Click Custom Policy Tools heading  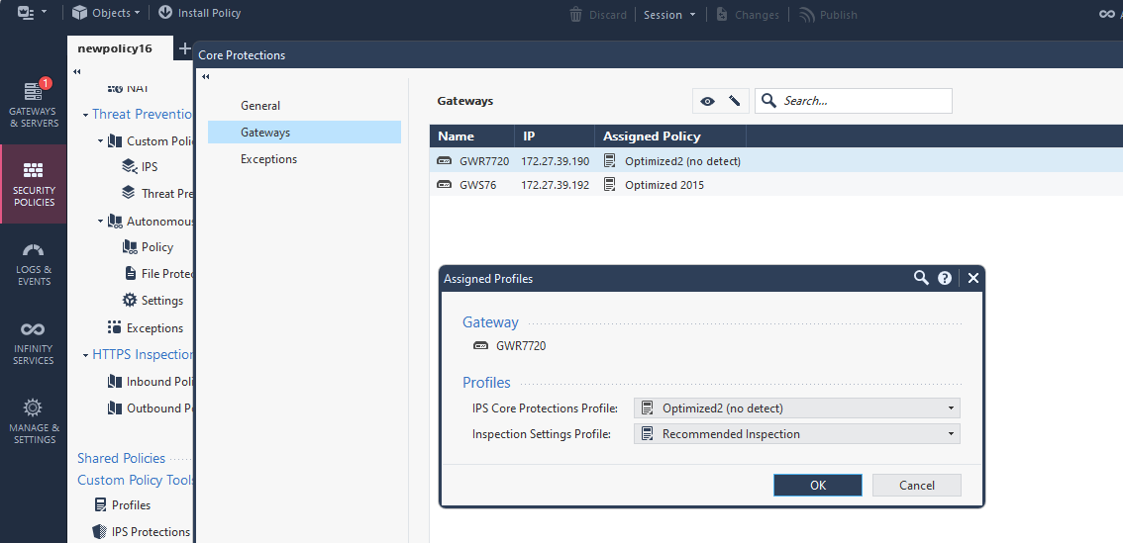pyautogui.click(x=136, y=480)
